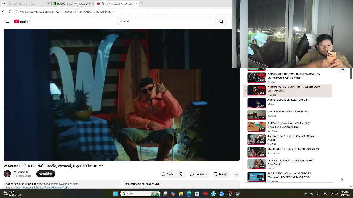This screenshot has width=353, height=198.
Task: Click the Reproducción del chat en vivo heading
Action: 142,184
